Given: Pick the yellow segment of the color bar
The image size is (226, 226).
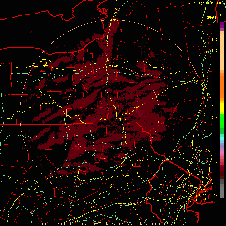Looking at the screenshot, I should pos(222,107).
